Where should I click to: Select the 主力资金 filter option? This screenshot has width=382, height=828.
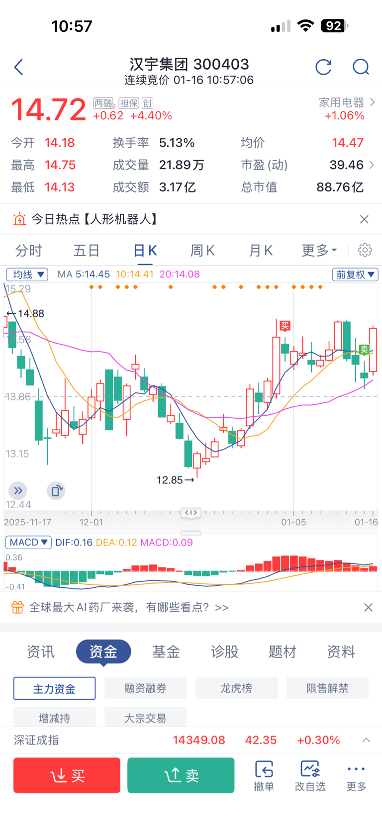pyautogui.click(x=54, y=688)
